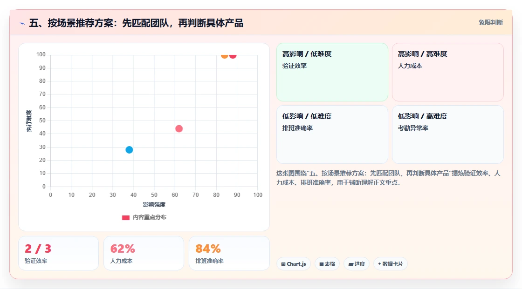The image size is (522, 289).
Task: Click the 表格 chip
Action: click(327, 264)
